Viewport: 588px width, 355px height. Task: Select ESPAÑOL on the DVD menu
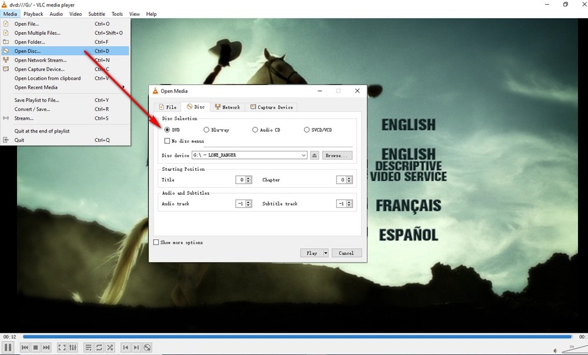tap(409, 235)
